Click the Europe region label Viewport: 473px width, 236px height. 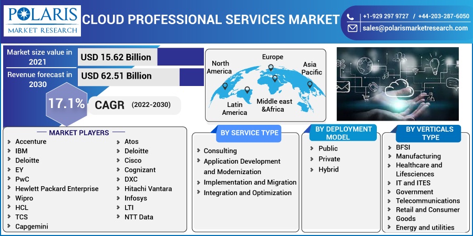pyautogui.click(x=273, y=57)
